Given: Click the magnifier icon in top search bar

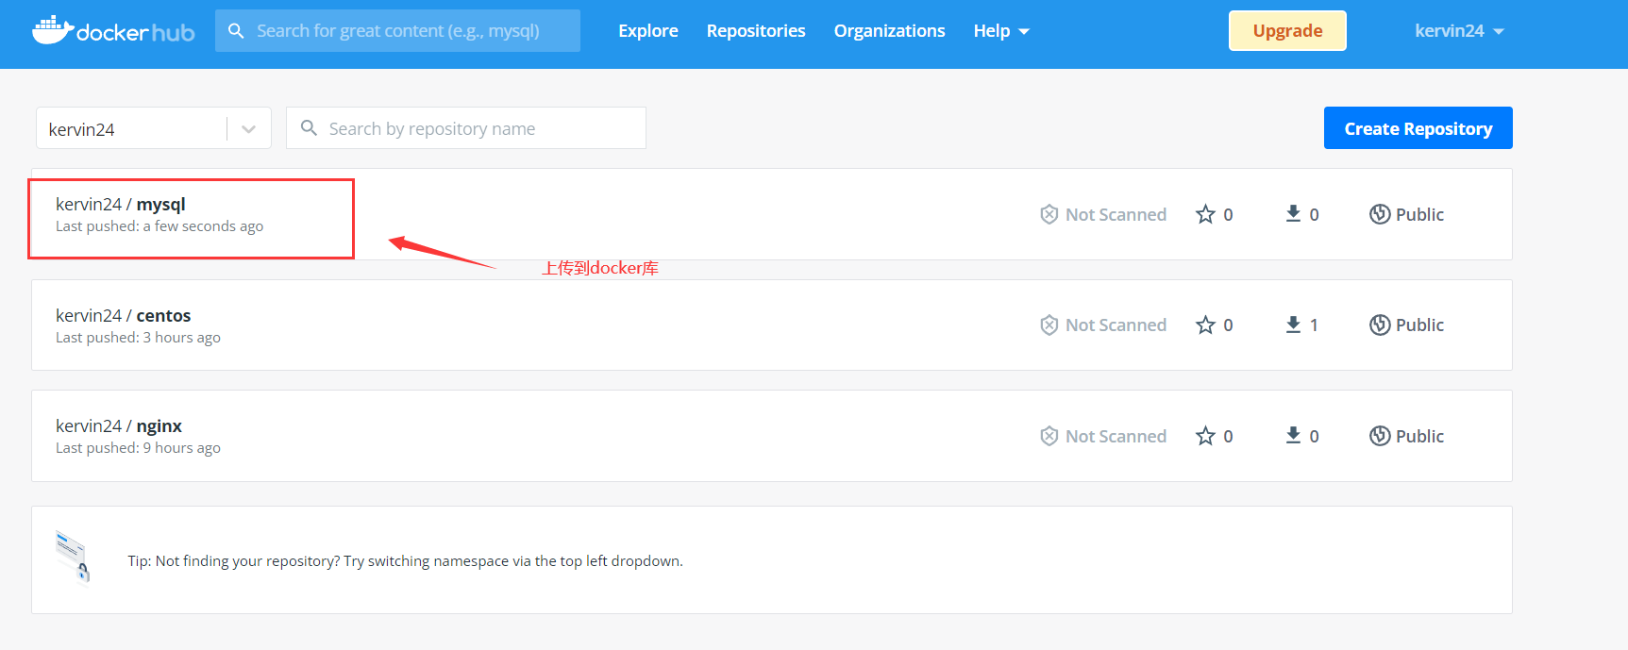Looking at the screenshot, I should pyautogui.click(x=236, y=31).
